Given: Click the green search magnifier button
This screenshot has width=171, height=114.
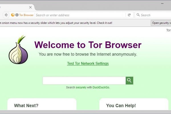Looking at the screenshot, I should pos(129,80).
